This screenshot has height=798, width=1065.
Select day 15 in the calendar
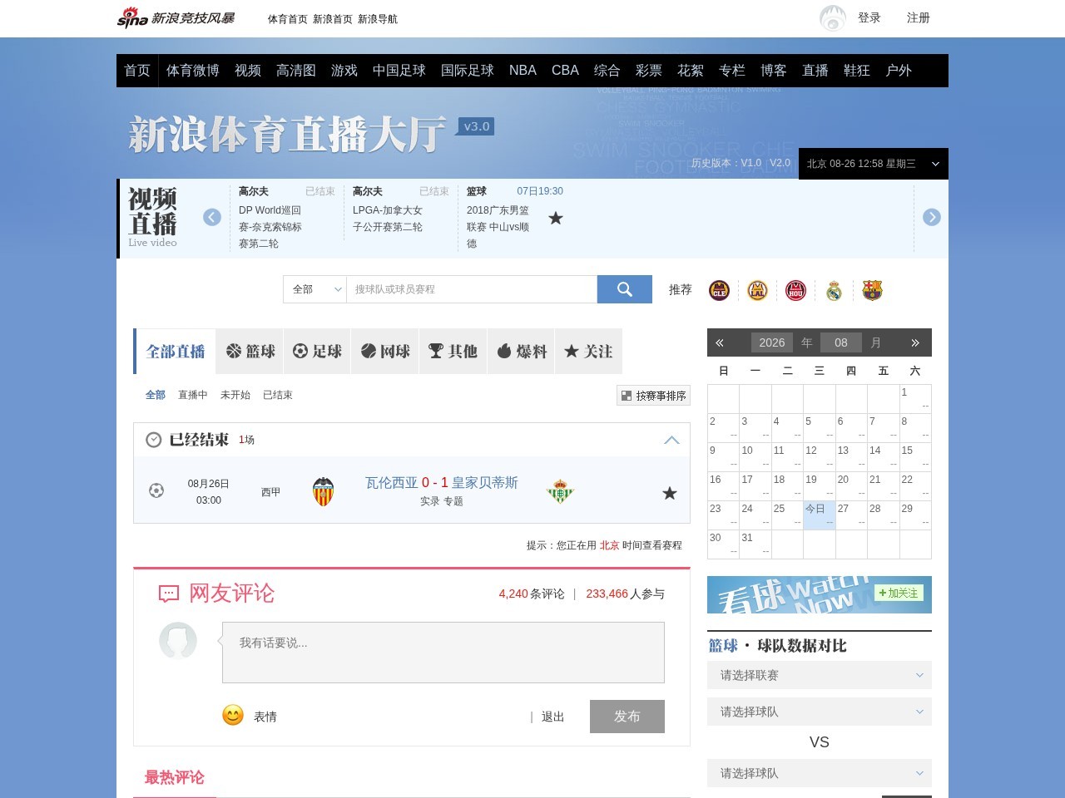point(915,457)
